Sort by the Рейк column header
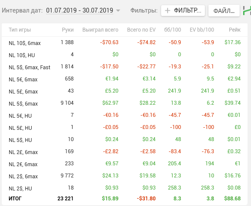This screenshot has height=206, width=251. coord(234,30)
